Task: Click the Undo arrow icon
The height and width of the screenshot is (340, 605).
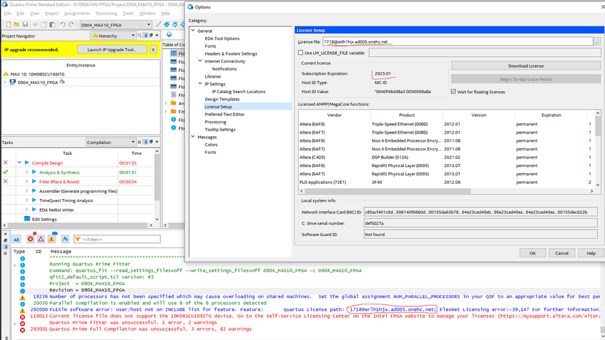Action: point(62,25)
